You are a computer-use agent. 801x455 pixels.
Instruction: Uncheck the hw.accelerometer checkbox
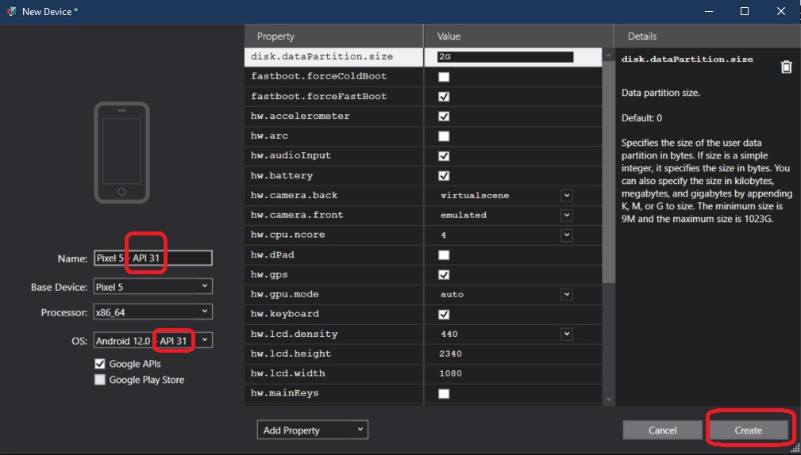[444, 117]
